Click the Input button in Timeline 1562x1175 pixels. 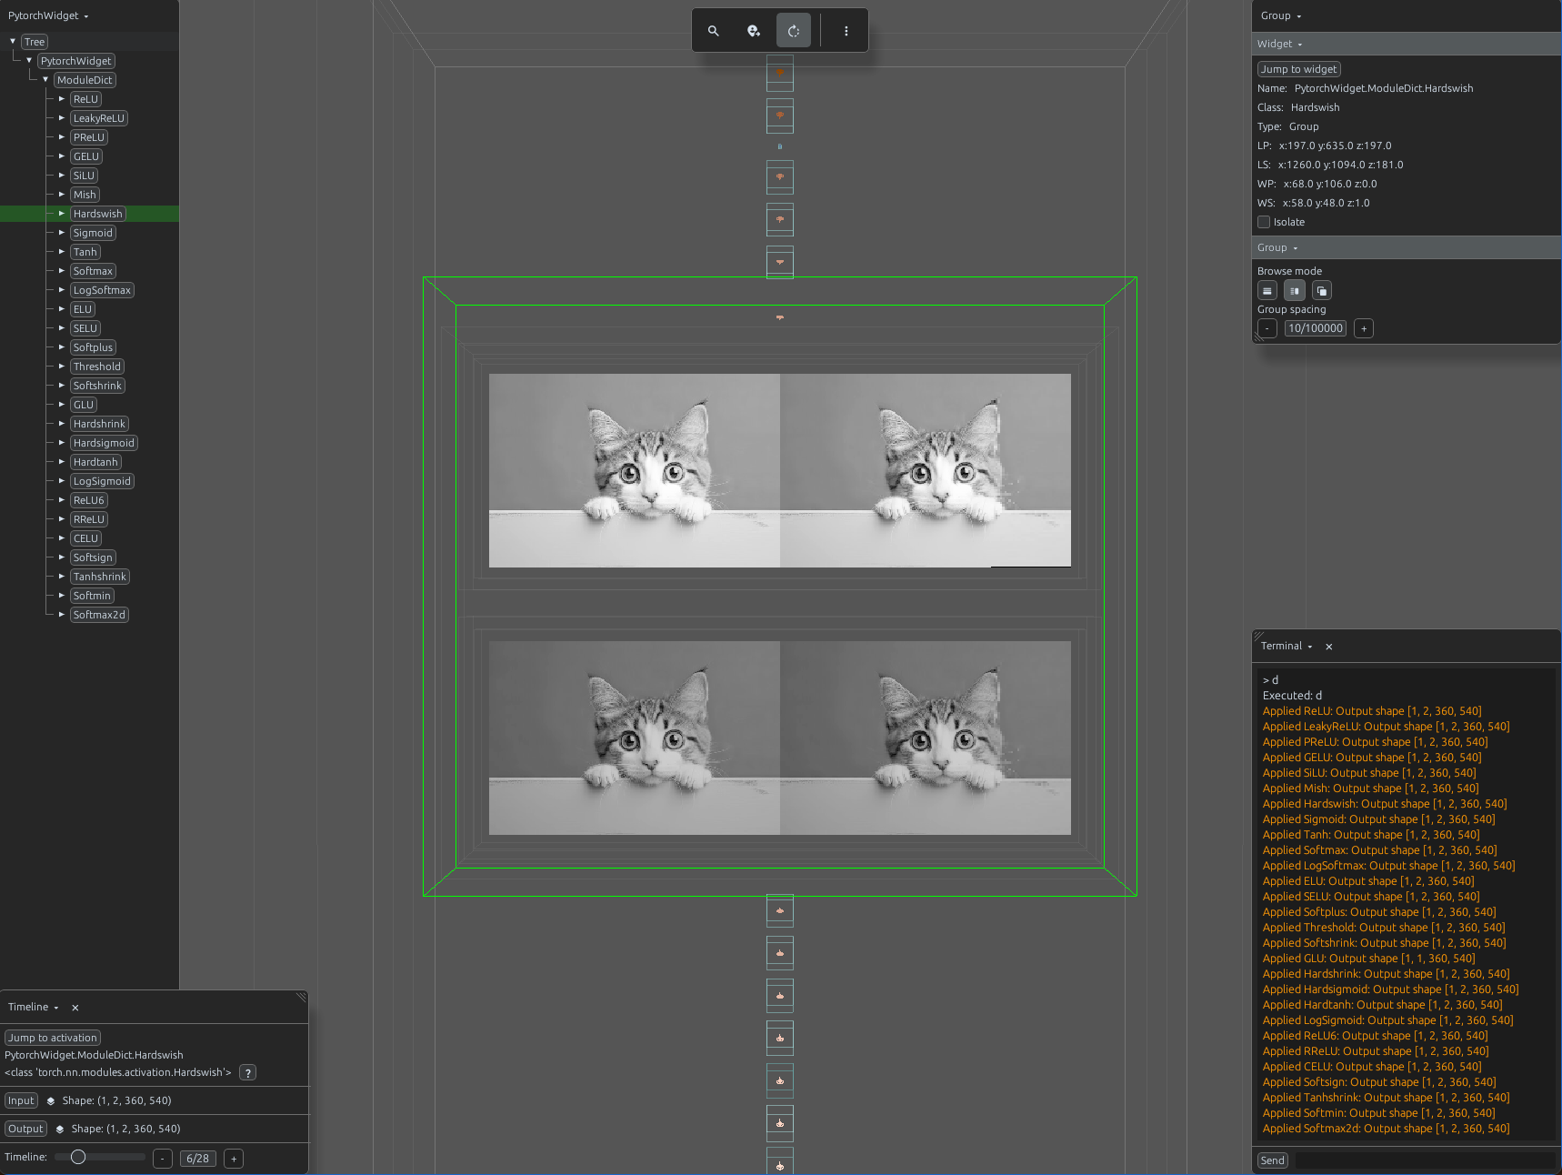[21, 1100]
